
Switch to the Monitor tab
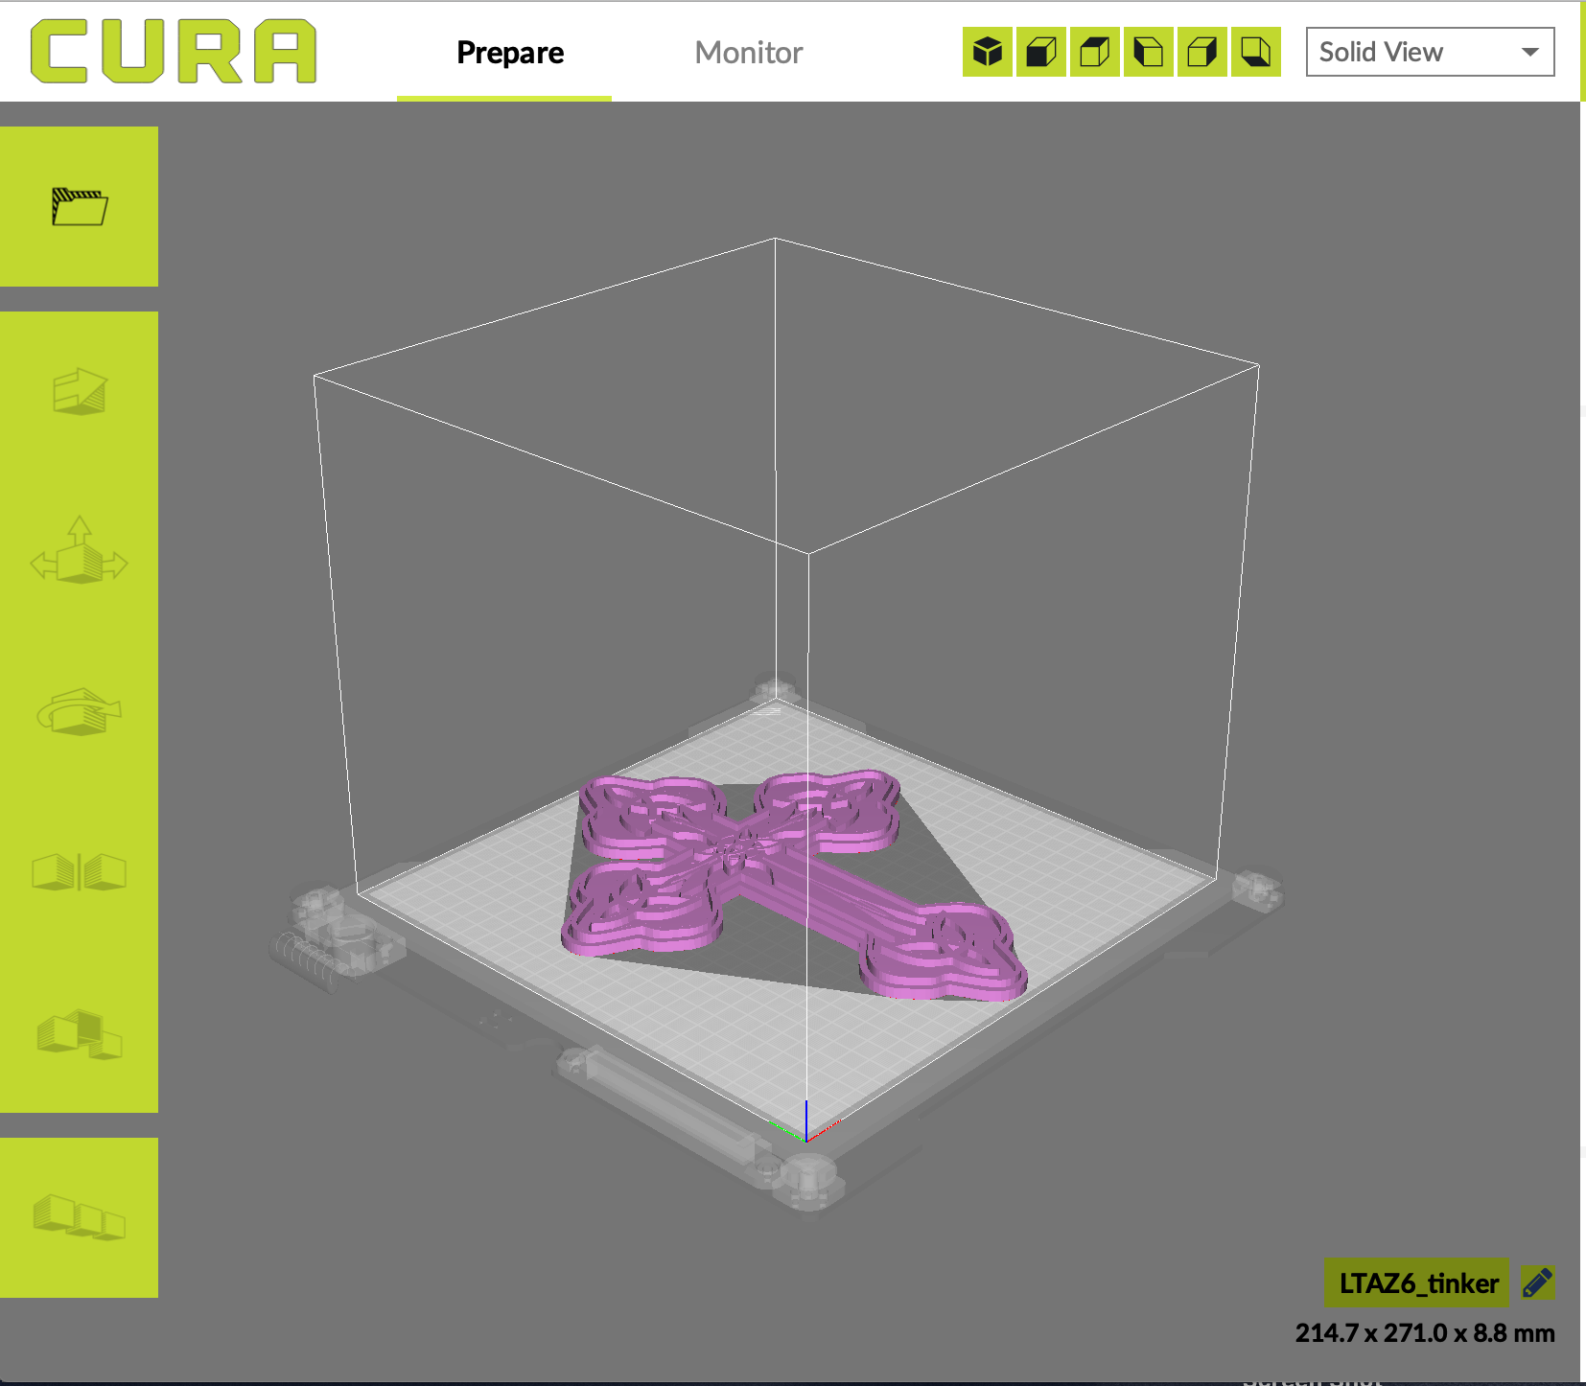(749, 53)
